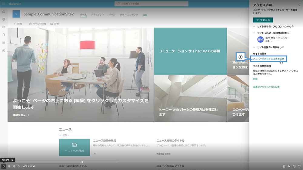Open video player settings gear
The height and width of the screenshot is (170, 303).
[294, 166]
